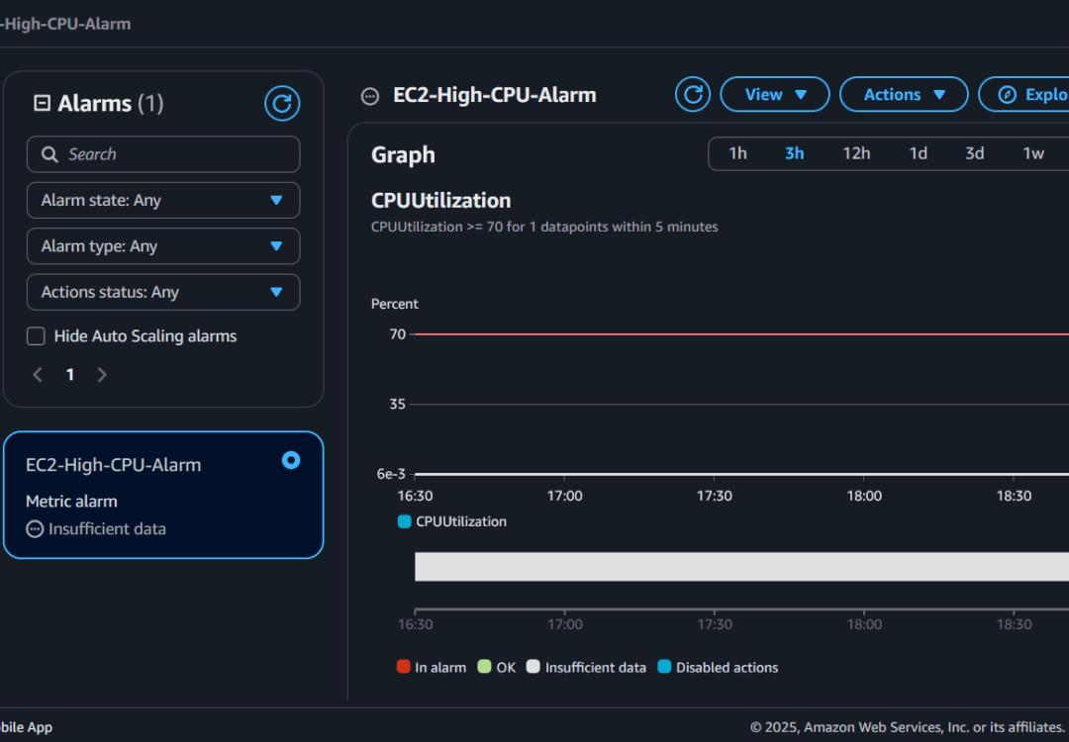1069x742 pixels.
Task: Open the View menu
Action: click(x=774, y=94)
